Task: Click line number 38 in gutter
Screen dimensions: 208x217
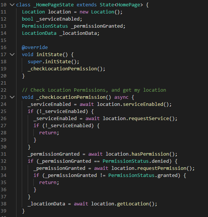Action: click(3, 204)
